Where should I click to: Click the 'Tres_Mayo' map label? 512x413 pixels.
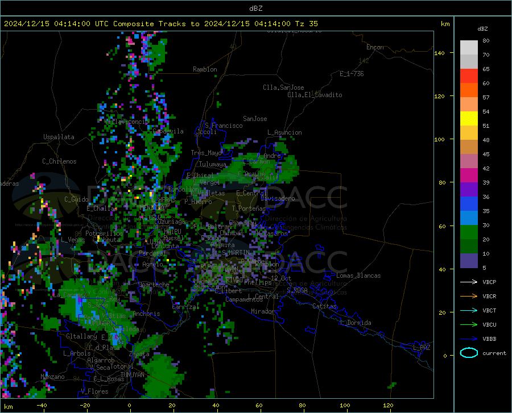(207, 153)
